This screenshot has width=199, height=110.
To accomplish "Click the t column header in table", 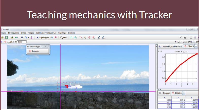I will point(165,97).
